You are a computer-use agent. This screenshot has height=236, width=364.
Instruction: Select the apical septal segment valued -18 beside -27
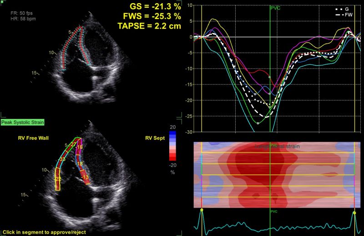pos(79,147)
